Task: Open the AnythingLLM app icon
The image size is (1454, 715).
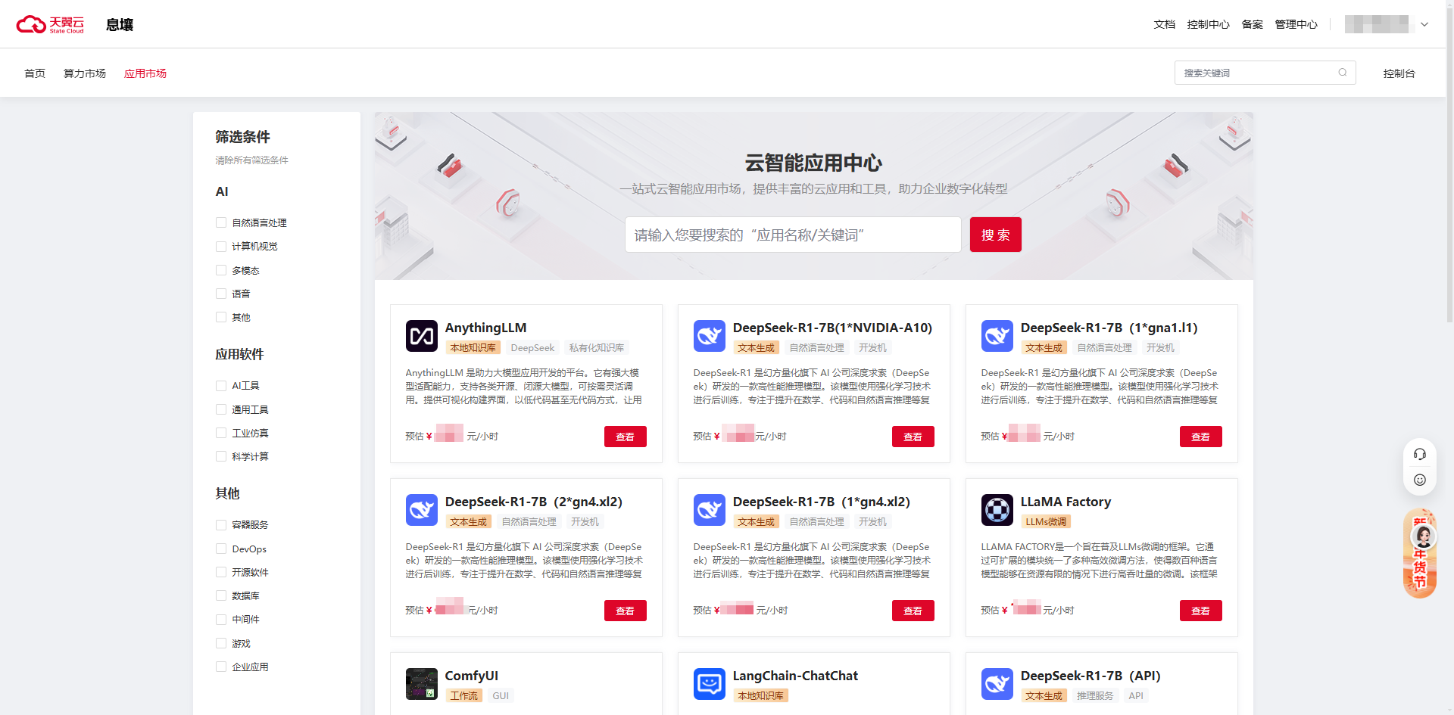Action: [422, 336]
